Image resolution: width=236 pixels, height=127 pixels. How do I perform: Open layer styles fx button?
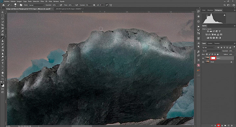tap(215, 125)
